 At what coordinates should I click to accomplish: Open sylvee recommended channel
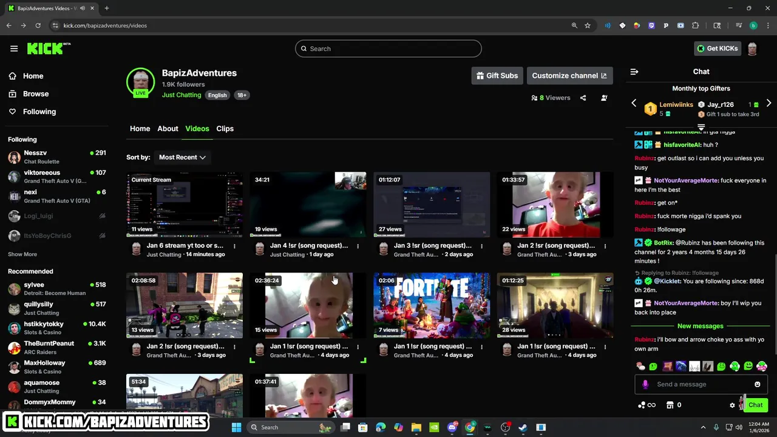56,289
